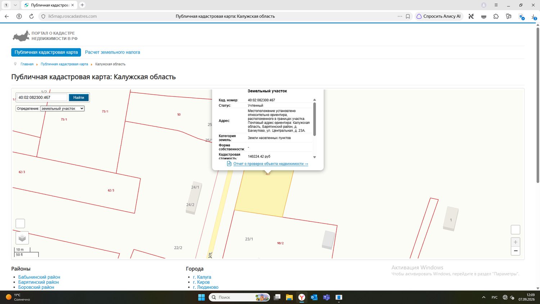This screenshot has height=304, width=540.
Task: Reload the page
Action: pos(31,16)
